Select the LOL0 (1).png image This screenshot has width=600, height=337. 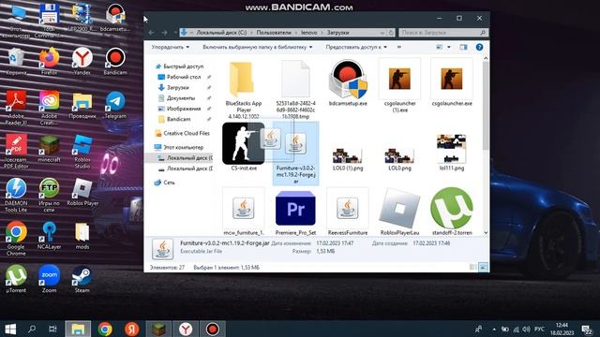(x=348, y=159)
